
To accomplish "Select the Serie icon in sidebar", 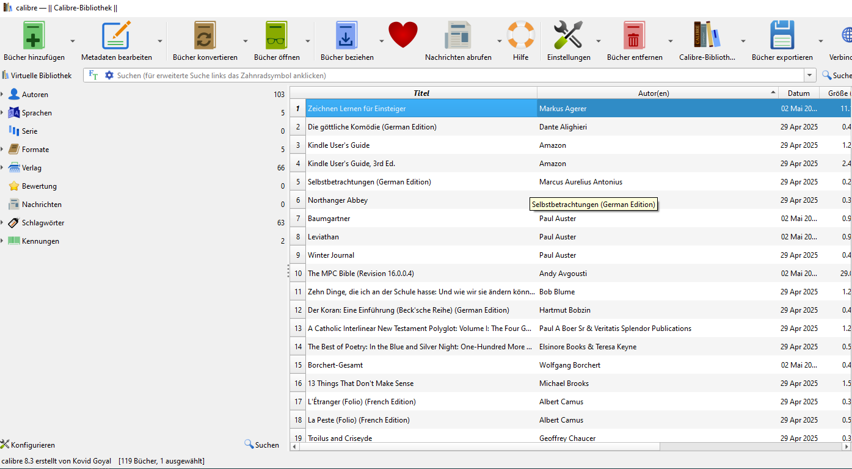I will click(x=14, y=131).
